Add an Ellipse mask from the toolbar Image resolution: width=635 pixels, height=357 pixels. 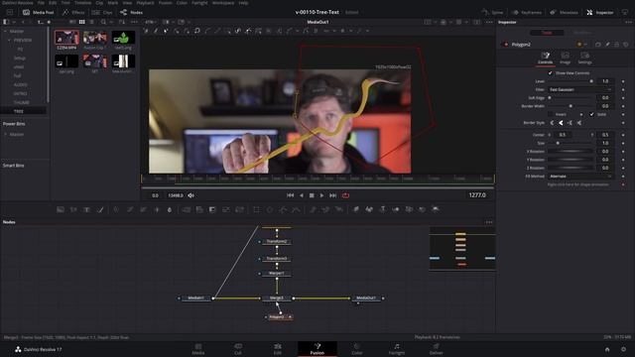pyautogui.click(x=270, y=209)
